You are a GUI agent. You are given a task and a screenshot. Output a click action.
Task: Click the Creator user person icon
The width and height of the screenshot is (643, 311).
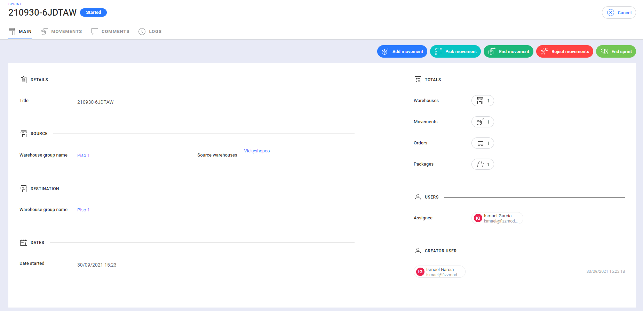tap(418, 251)
